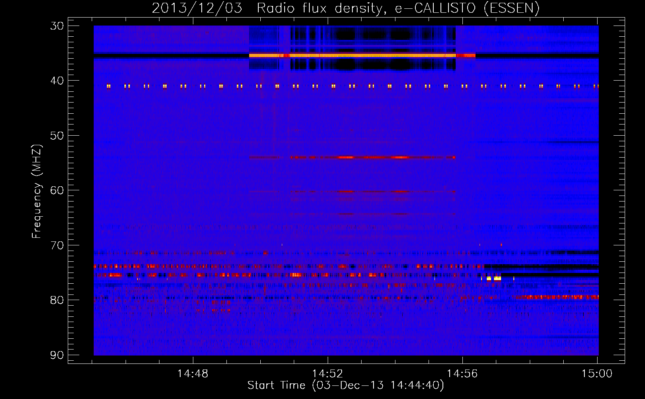The height and width of the screenshot is (399, 645).
Task: Click the bright yellow burst near 76 MHz
Action: pyautogui.click(x=494, y=278)
